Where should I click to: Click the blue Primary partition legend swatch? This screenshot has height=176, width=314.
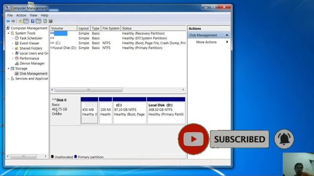tap(76, 156)
